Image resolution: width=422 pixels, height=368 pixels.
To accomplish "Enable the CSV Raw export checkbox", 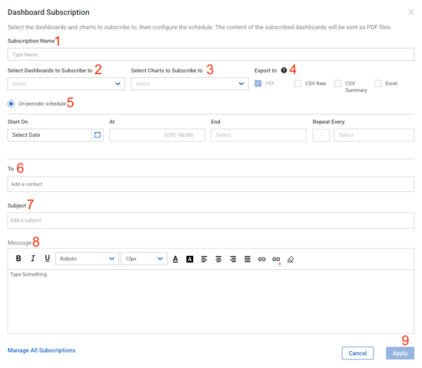I will coord(297,83).
